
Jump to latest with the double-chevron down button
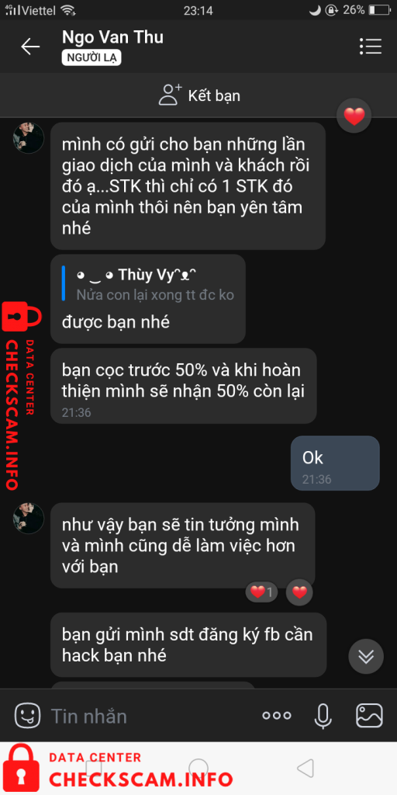tap(366, 657)
